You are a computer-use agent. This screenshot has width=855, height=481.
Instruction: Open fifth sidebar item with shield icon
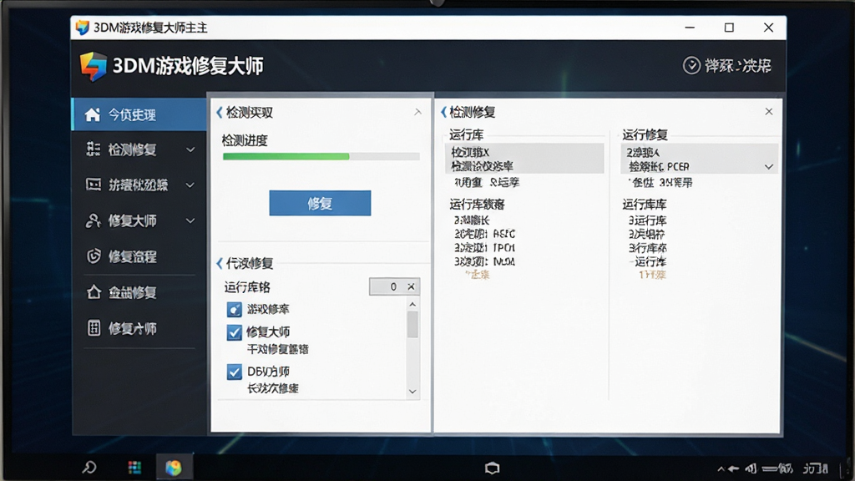click(x=139, y=256)
